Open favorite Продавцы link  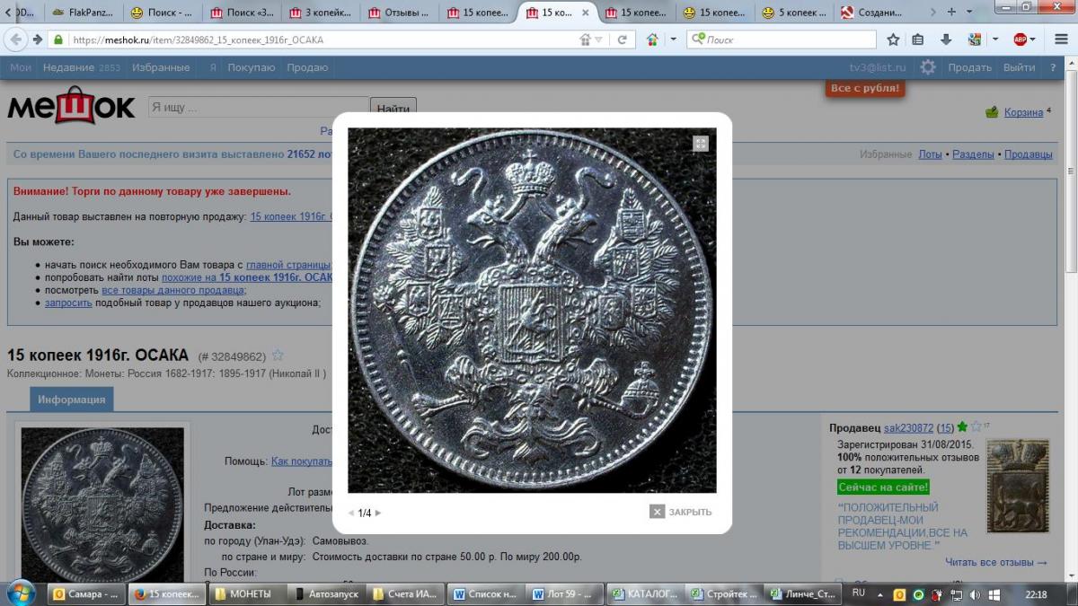click(x=1029, y=154)
